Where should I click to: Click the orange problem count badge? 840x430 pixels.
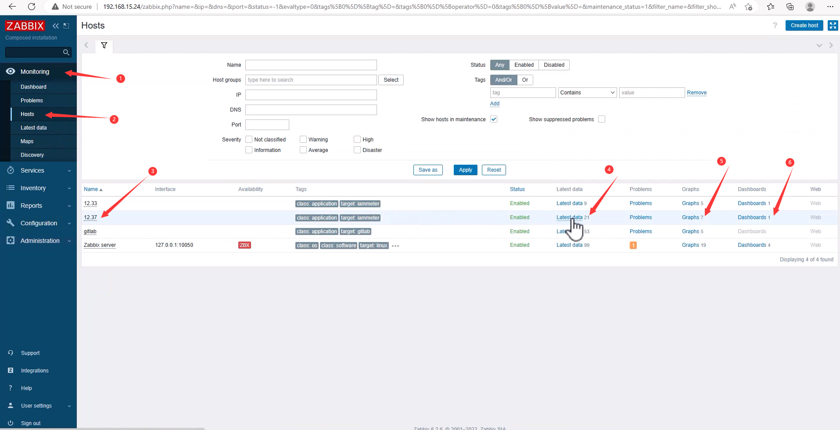coord(633,246)
